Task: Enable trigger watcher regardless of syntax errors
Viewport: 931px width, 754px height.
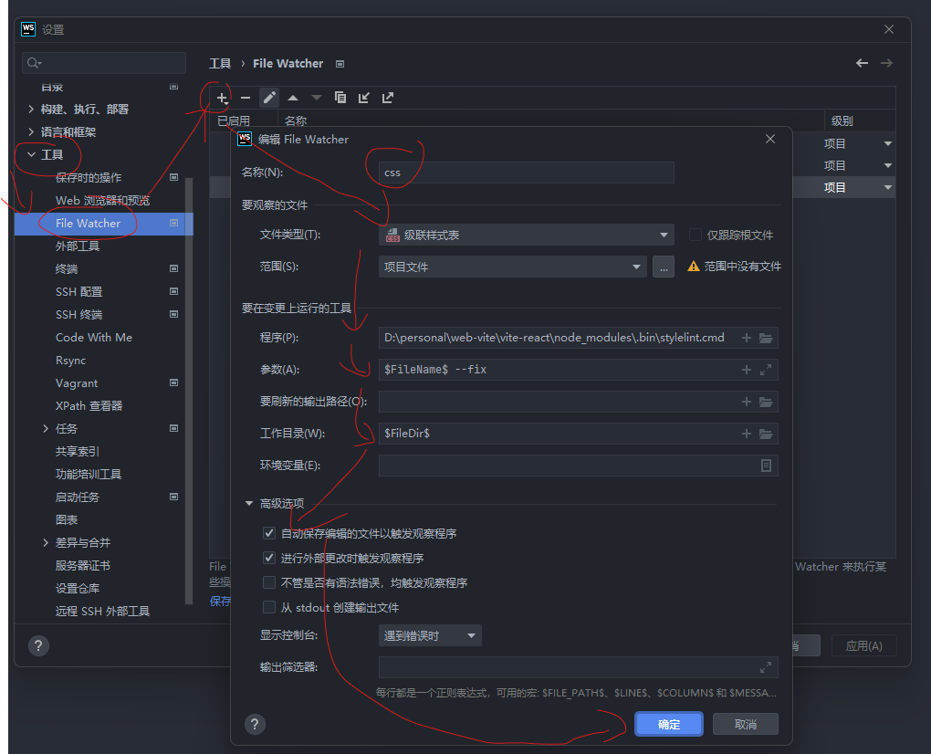Action: click(x=269, y=582)
